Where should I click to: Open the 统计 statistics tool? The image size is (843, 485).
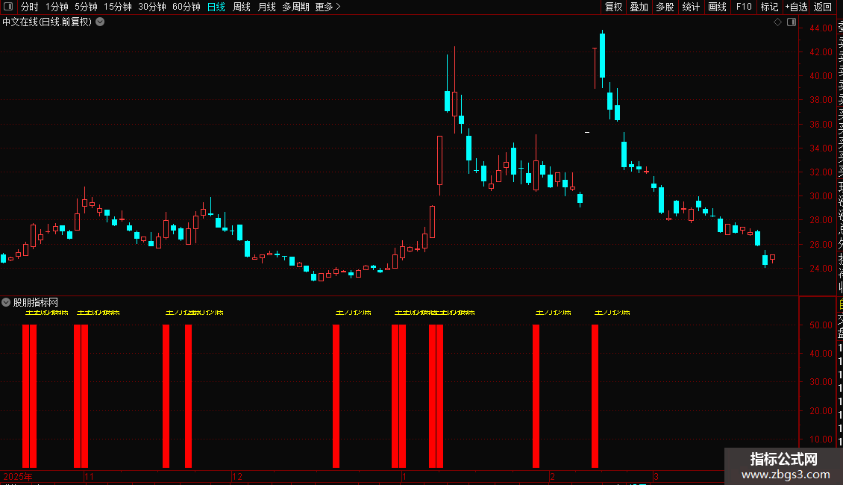point(691,7)
